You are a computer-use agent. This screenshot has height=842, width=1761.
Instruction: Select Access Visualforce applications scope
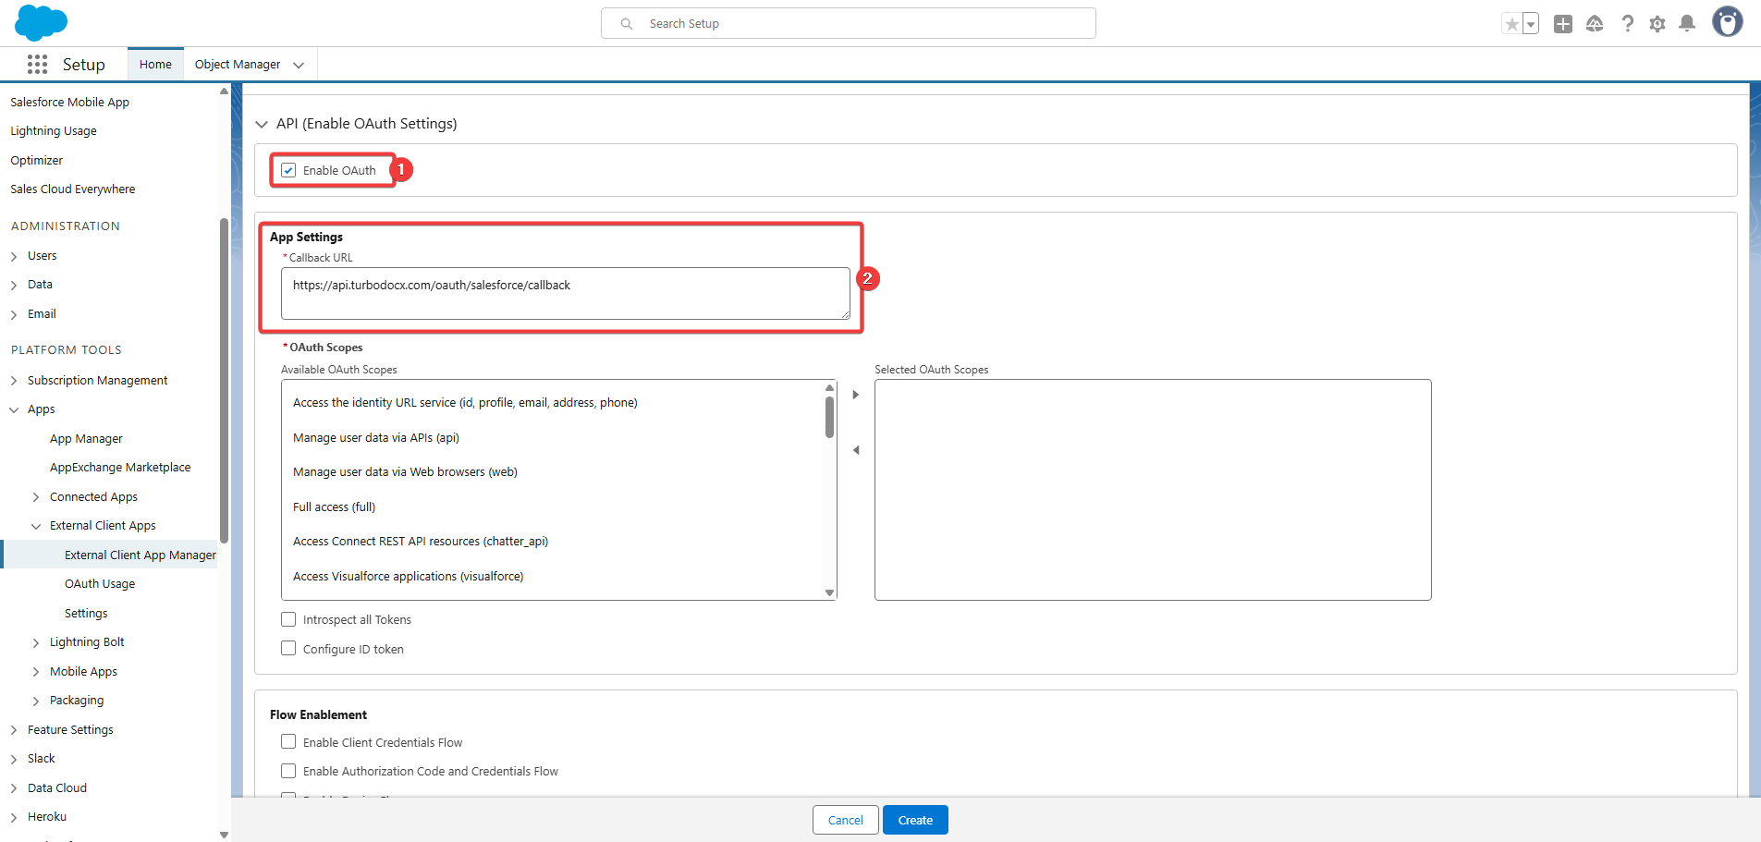(408, 577)
